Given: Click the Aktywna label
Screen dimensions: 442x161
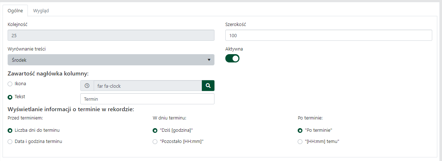Looking at the screenshot, I should coord(234,49).
